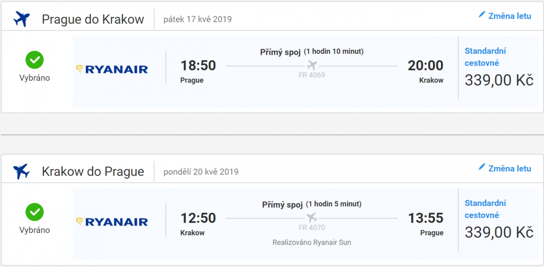Click the Prague do Krakow heading
Screen dimensions: 544x267
93,19
